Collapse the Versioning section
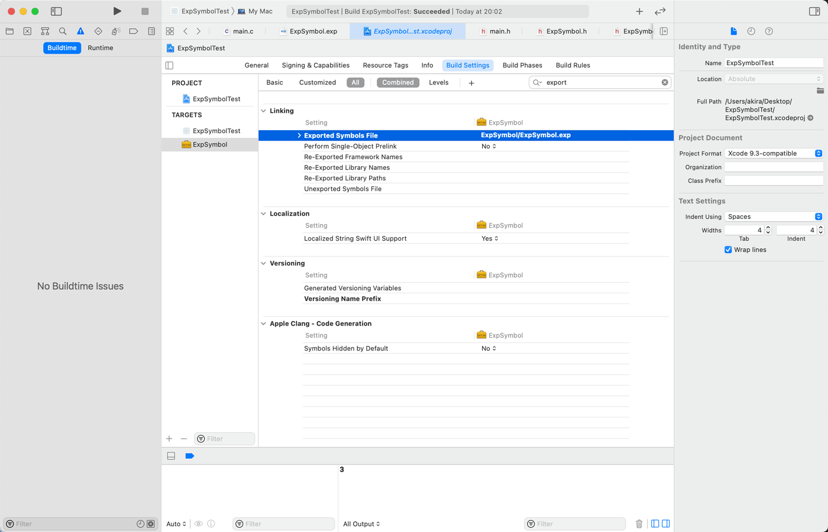The image size is (828, 532). (264, 264)
